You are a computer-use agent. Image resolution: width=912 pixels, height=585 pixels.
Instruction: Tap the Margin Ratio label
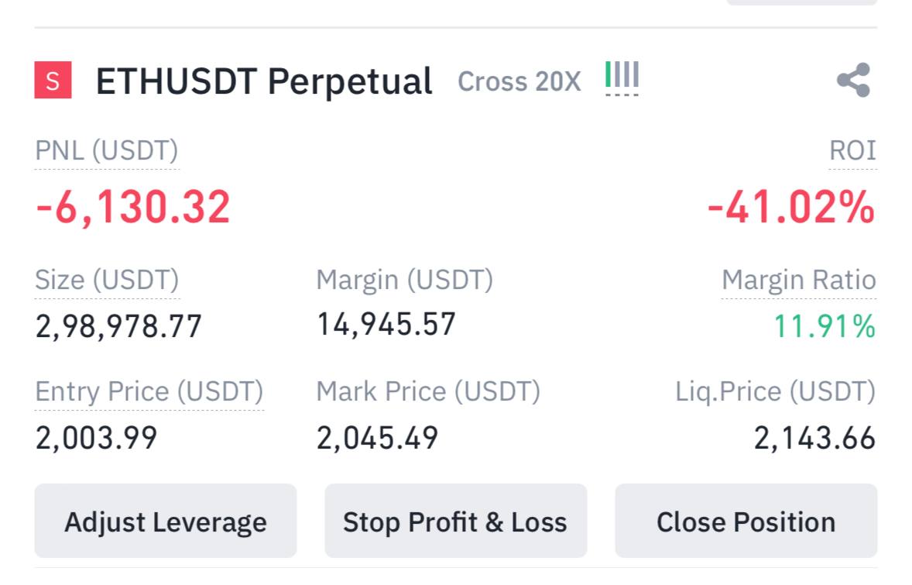(x=798, y=280)
